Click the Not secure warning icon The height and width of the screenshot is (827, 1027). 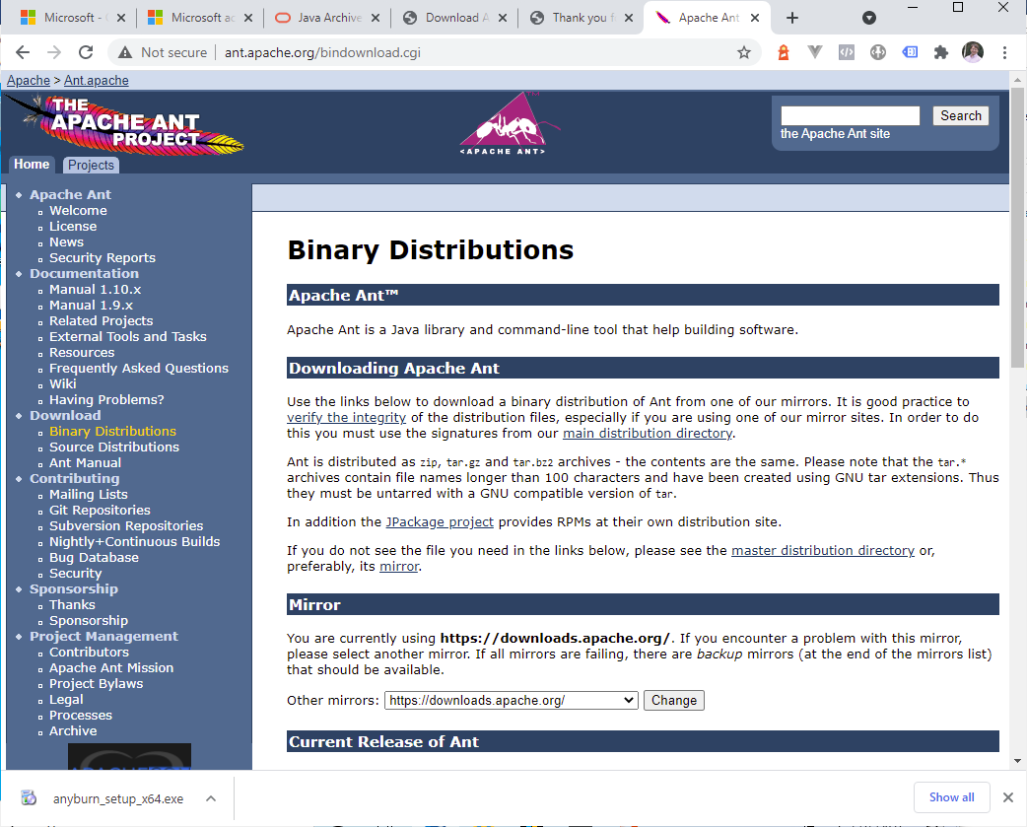pos(125,52)
